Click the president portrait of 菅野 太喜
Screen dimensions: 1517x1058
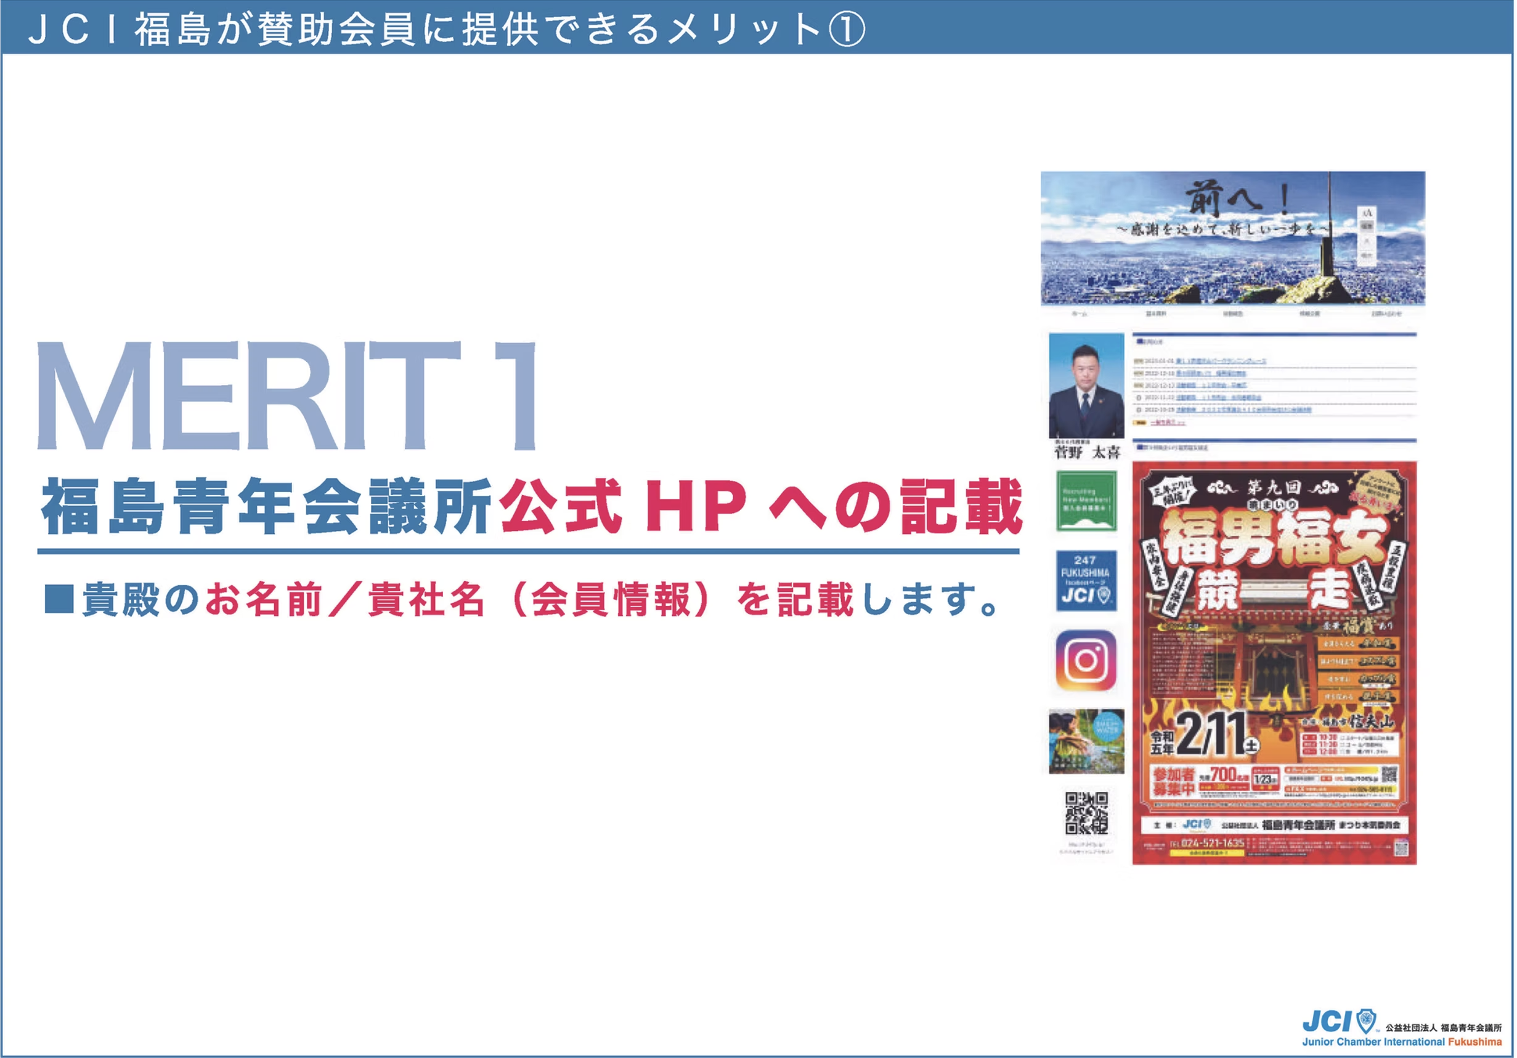coord(1086,385)
